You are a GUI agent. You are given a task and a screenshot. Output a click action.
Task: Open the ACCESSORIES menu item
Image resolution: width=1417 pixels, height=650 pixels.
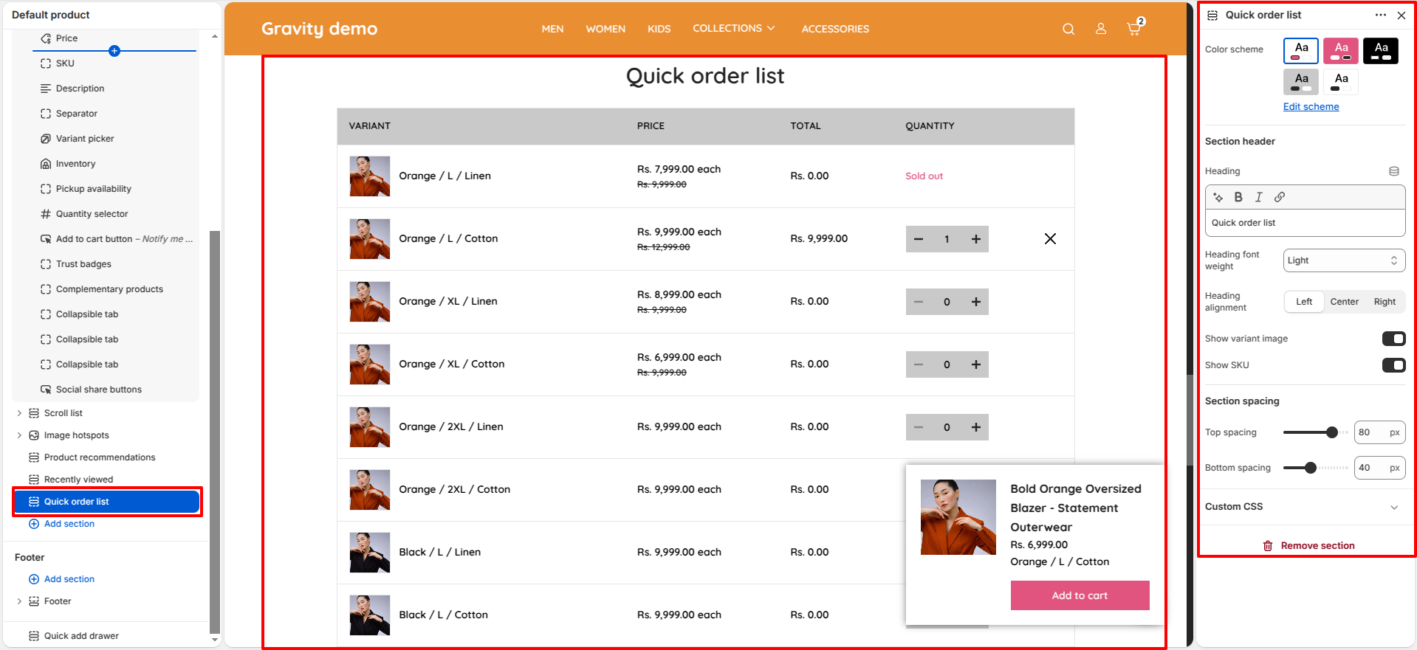tap(835, 29)
